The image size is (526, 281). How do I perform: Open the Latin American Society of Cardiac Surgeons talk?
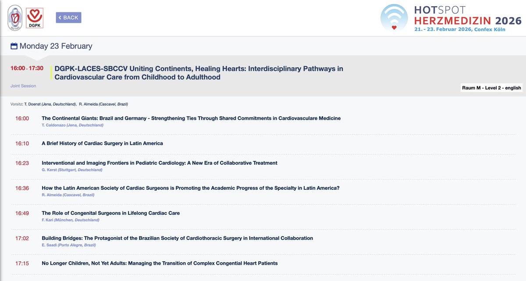click(x=191, y=188)
